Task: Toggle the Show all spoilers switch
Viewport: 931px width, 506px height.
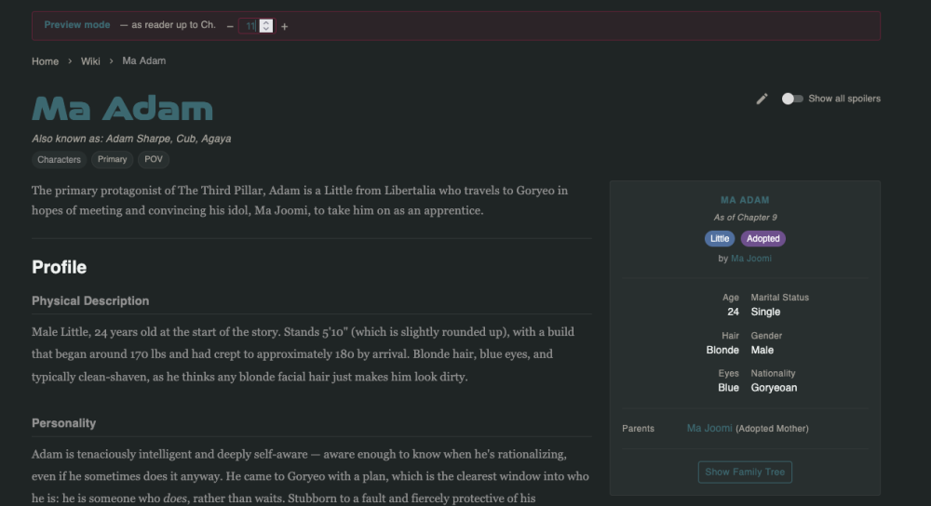Action: [792, 99]
